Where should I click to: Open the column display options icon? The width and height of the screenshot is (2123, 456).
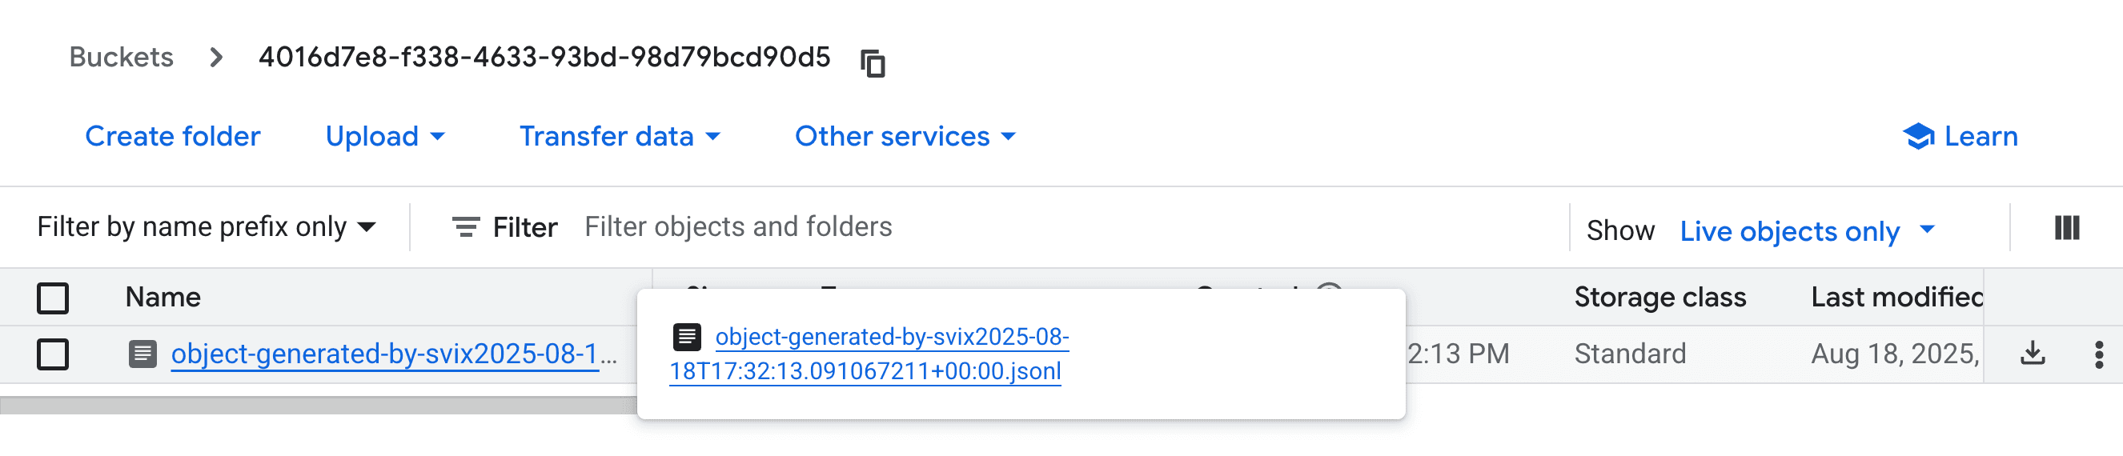tap(2066, 227)
